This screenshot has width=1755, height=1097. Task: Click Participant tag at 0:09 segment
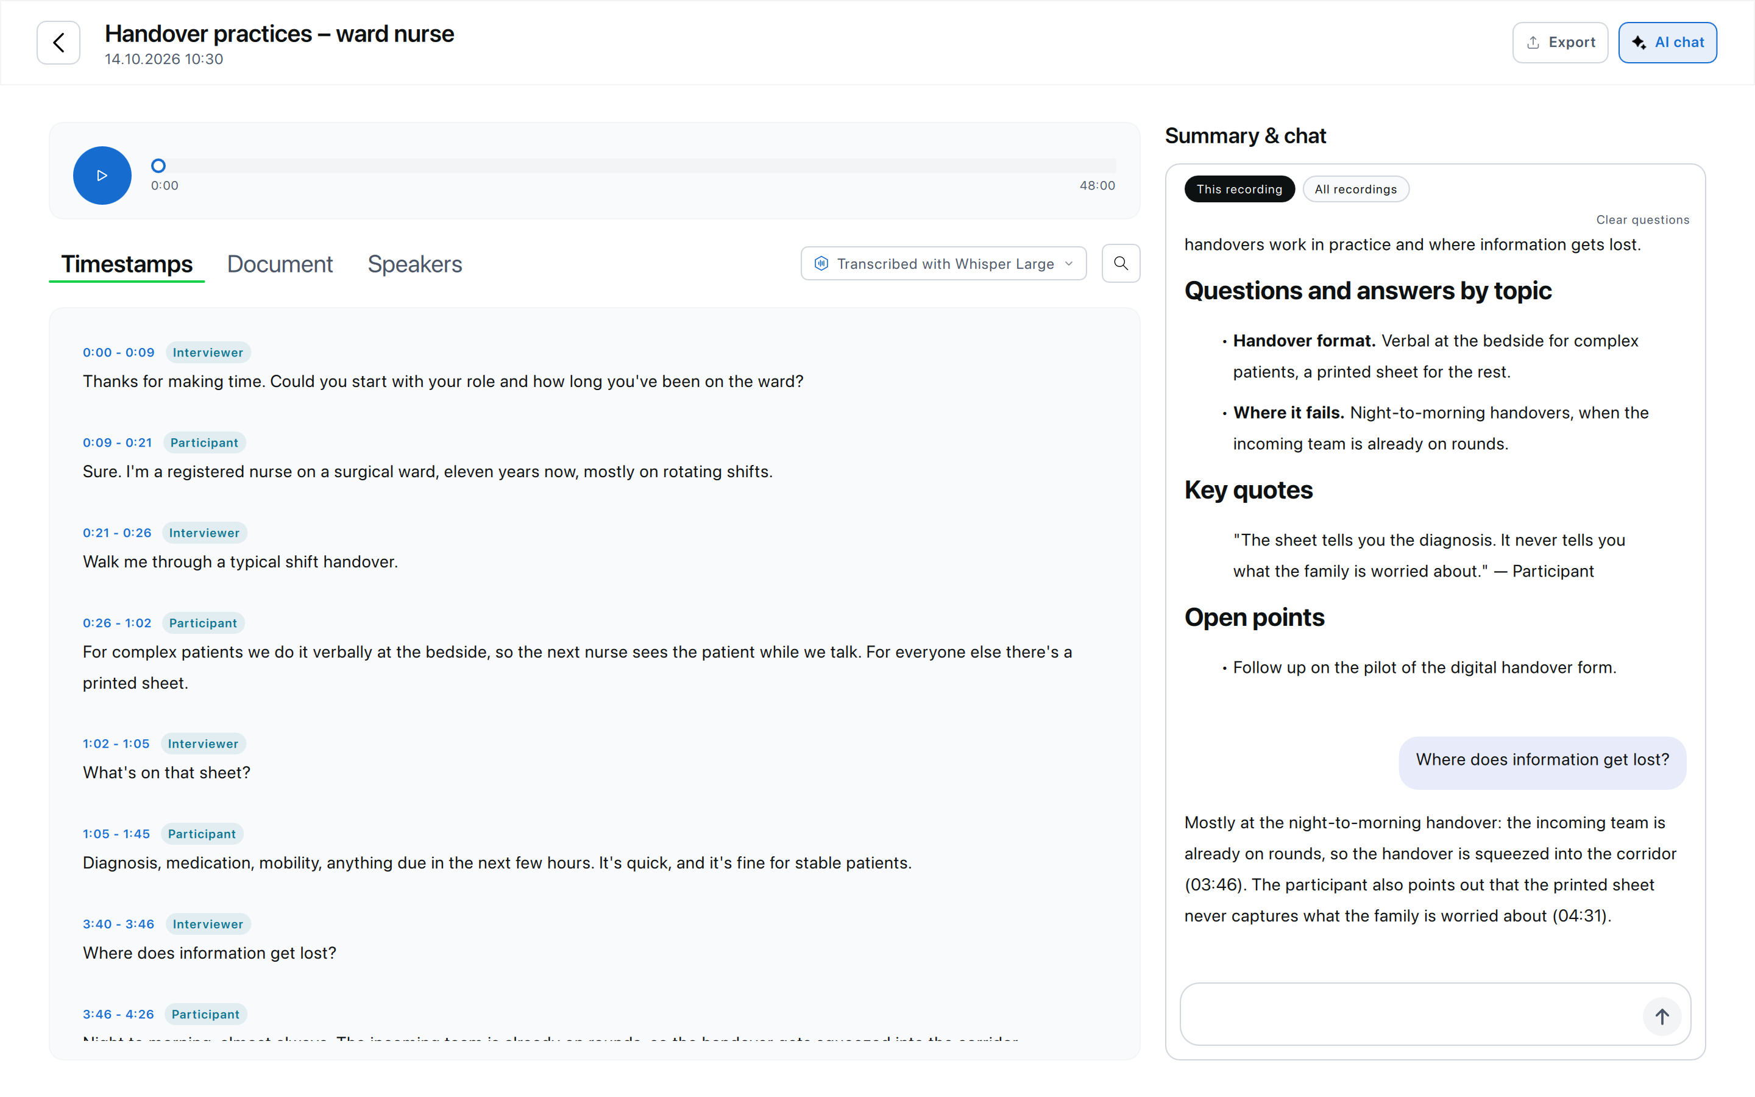click(205, 442)
